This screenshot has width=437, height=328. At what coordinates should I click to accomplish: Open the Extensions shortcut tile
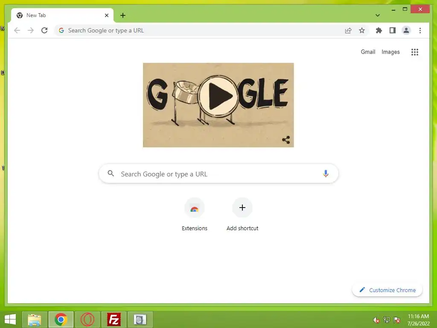pyautogui.click(x=195, y=214)
